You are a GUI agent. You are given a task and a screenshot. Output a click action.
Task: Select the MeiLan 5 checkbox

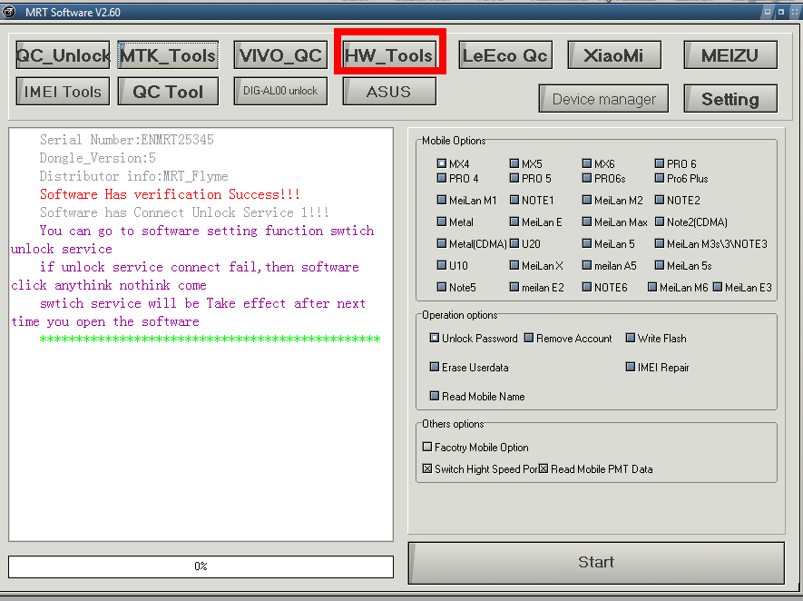587,243
